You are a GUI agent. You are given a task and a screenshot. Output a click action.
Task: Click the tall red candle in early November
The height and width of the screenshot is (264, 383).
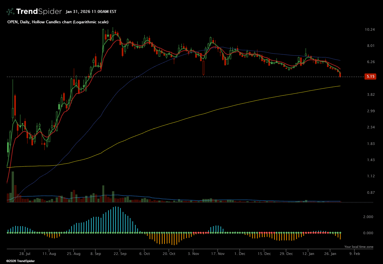[x=203, y=68]
